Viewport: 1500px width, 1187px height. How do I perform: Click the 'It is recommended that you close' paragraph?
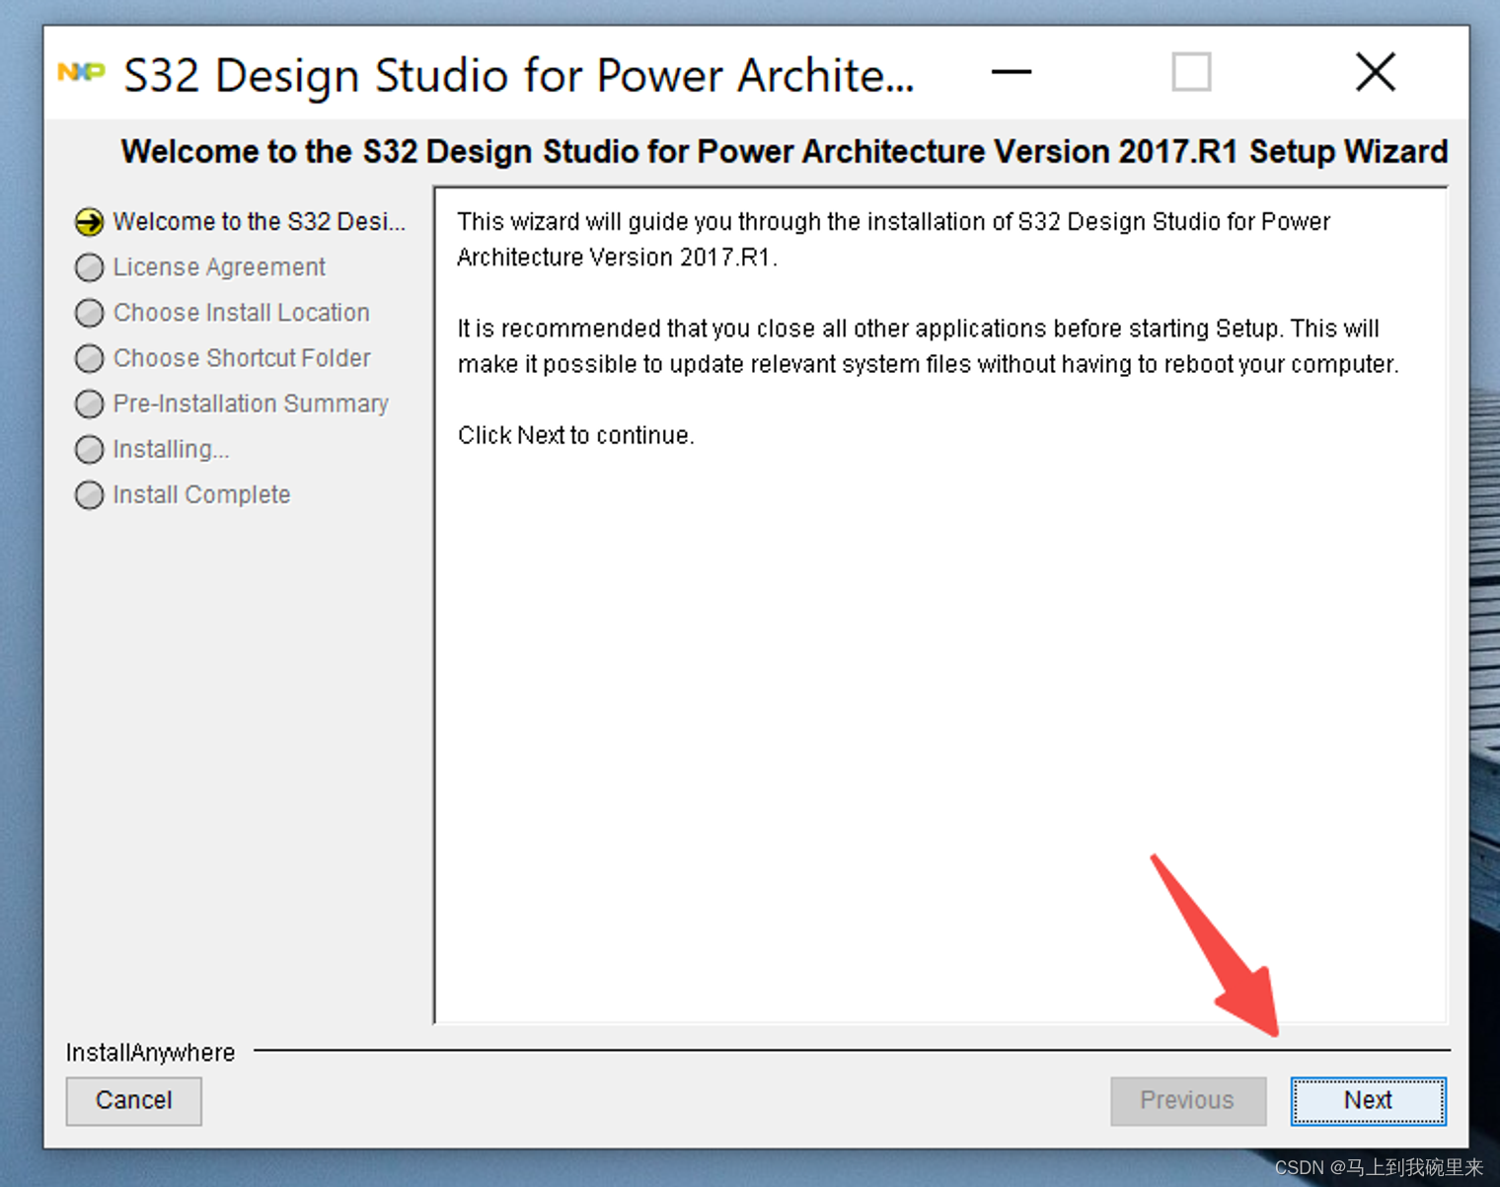click(x=929, y=346)
